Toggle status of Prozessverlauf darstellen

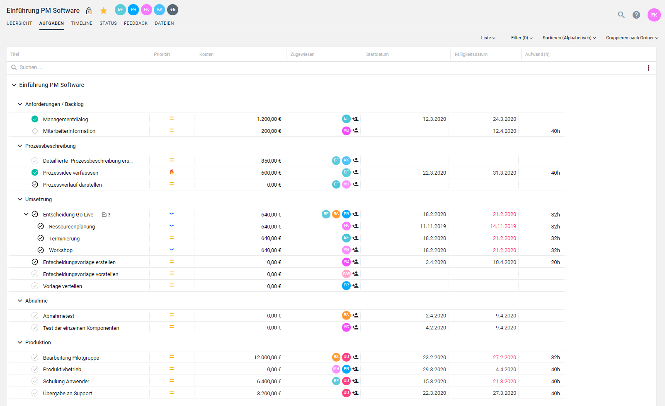coord(35,185)
